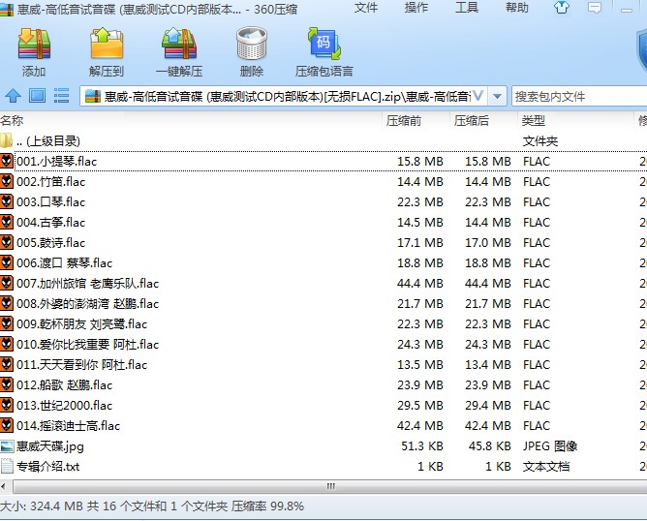Click the horizontal scrollbar left arrow

click(3, 486)
